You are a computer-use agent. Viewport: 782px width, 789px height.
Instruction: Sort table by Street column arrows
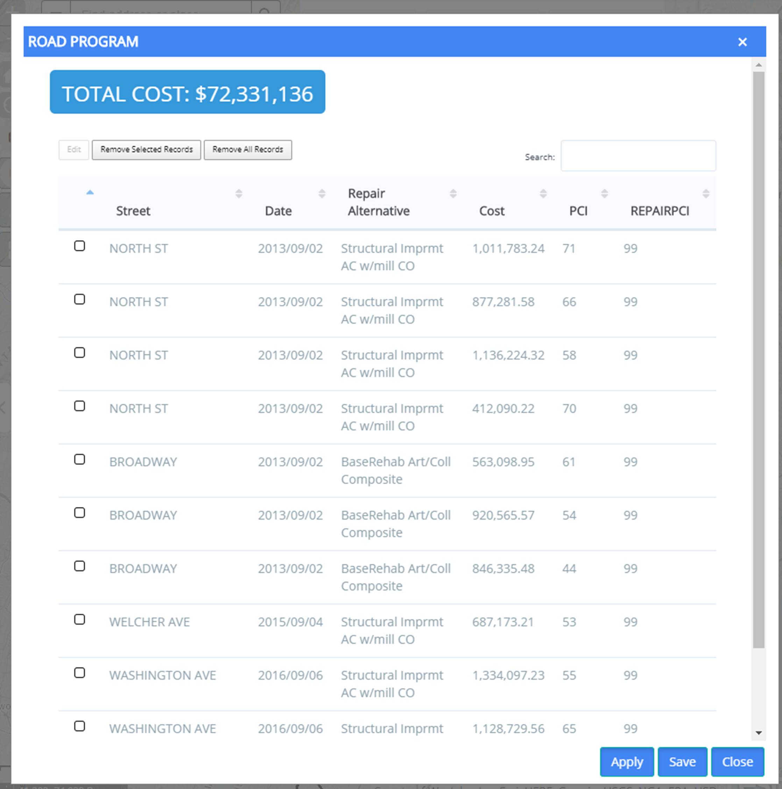[239, 193]
